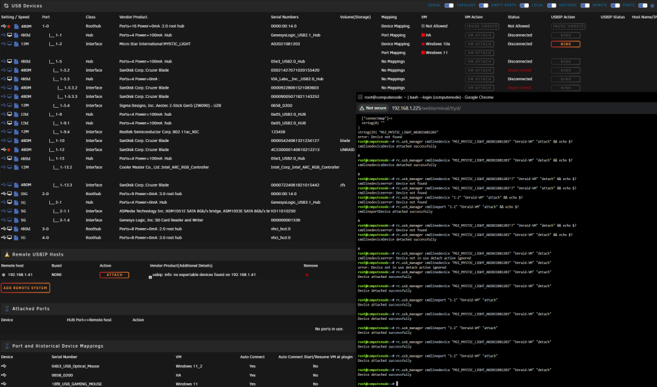The height and width of the screenshot is (387, 657).
Task: Toggle the LOCAL switch
Action: click(552, 5)
